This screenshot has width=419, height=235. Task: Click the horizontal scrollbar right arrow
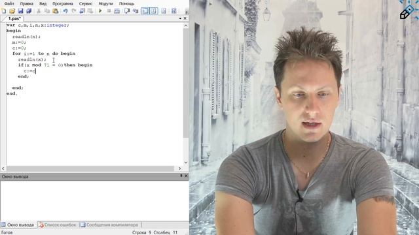[x=179, y=168]
